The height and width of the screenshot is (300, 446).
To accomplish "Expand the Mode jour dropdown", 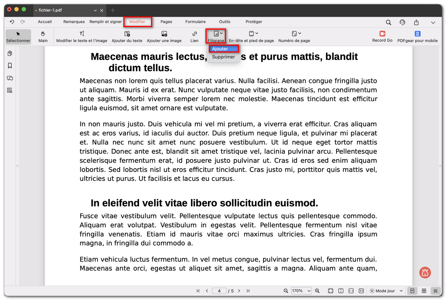I will [x=386, y=291].
